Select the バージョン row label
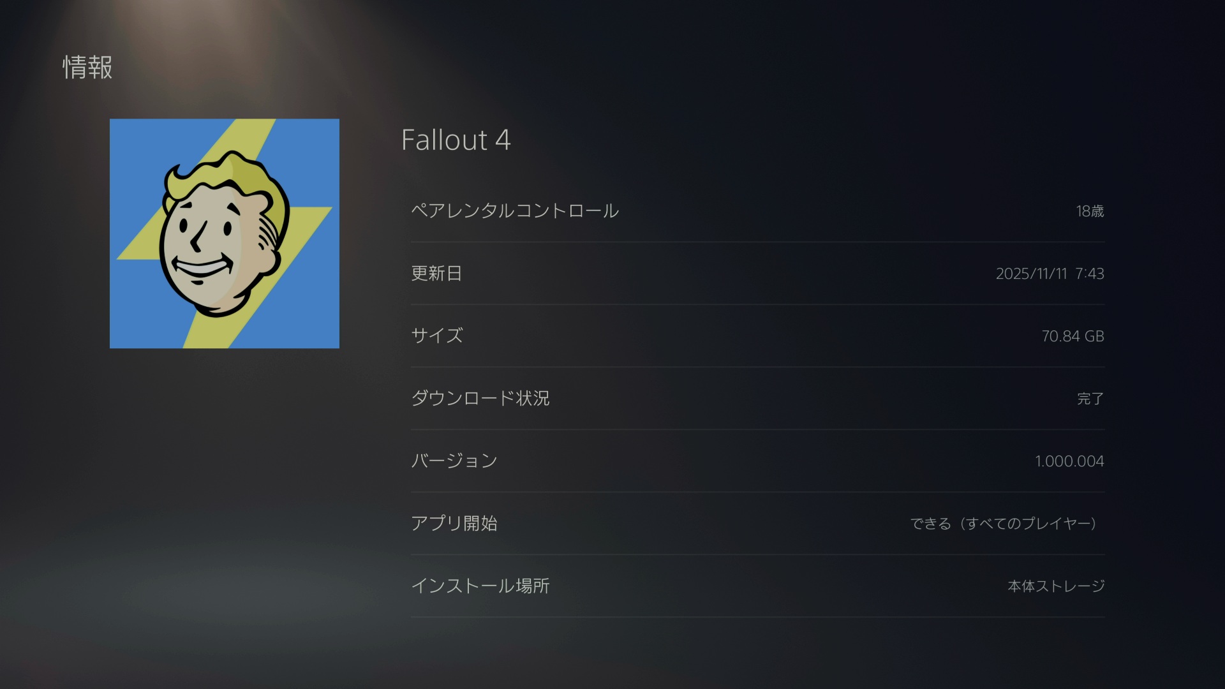Viewport: 1225px width, 689px height. [454, 461]
